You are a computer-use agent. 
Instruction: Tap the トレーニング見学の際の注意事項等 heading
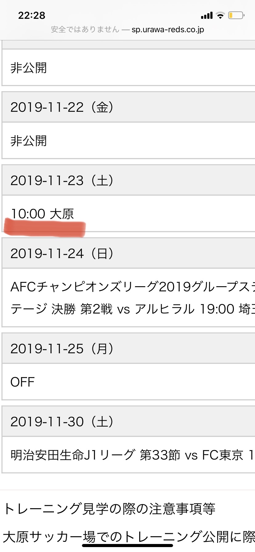point(109,509)
